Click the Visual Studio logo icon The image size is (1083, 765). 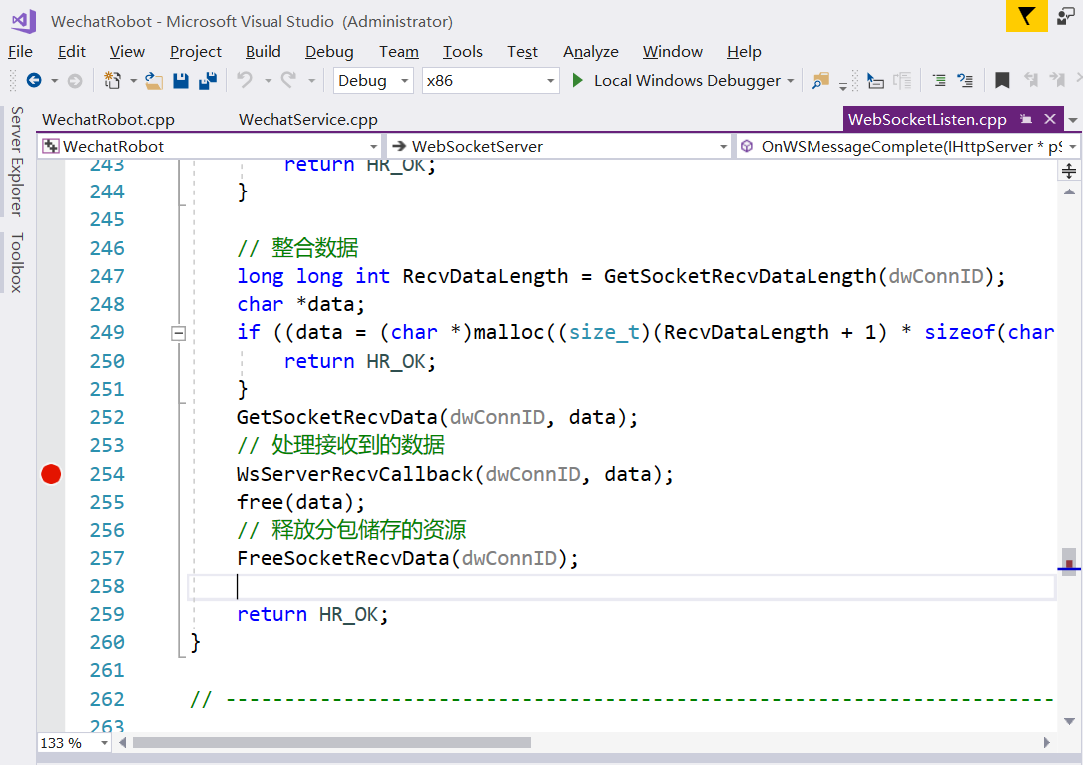click(x=24, y=21)
